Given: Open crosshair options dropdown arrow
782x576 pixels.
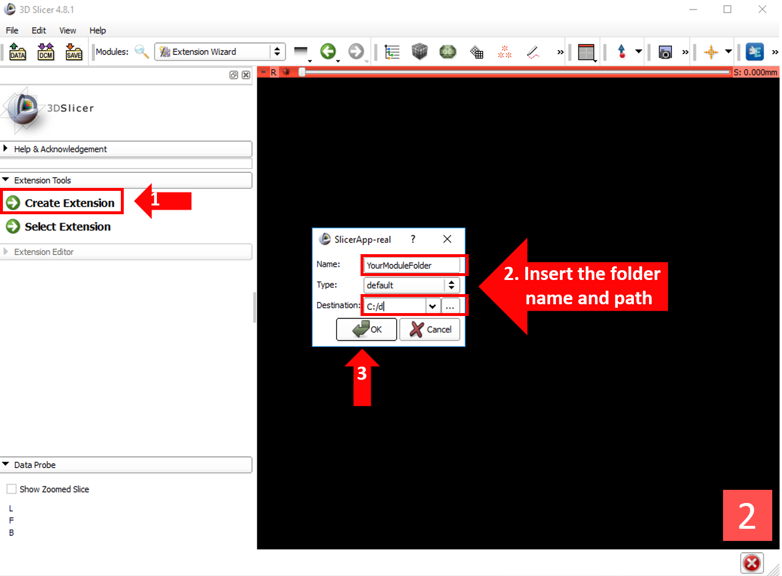Looking at the screenshot, I should [x=728, y=51].
